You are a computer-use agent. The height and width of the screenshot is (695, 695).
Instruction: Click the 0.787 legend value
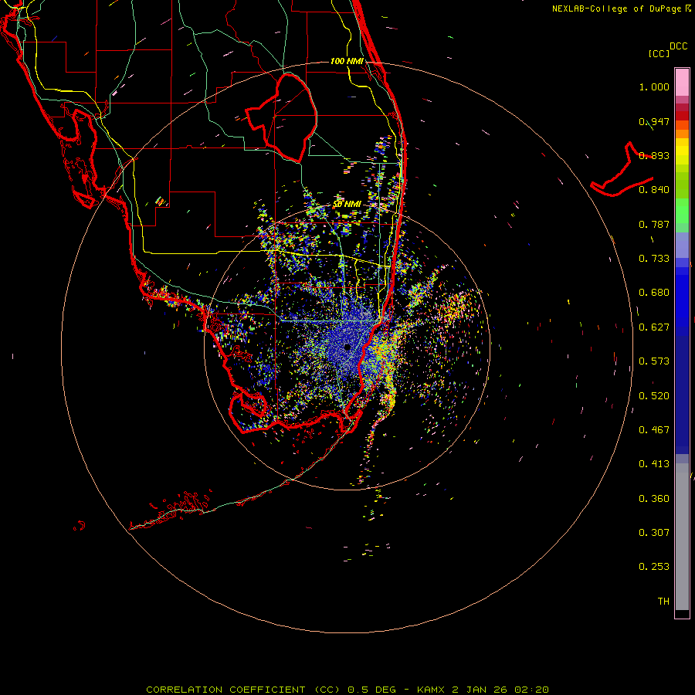(x=654, y=224)
